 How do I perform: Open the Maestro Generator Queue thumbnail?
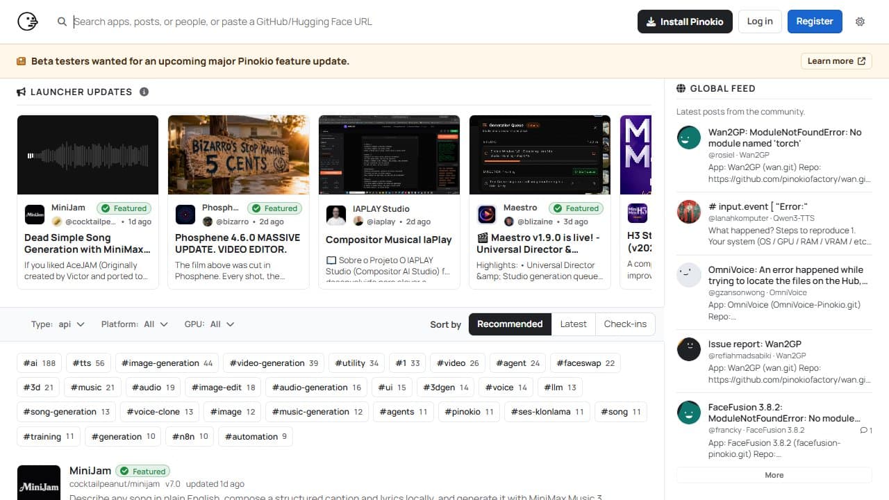click(x=540, y=155)
